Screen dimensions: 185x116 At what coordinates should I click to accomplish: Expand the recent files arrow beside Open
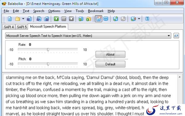pyautogui.click(x=23, y=19)
